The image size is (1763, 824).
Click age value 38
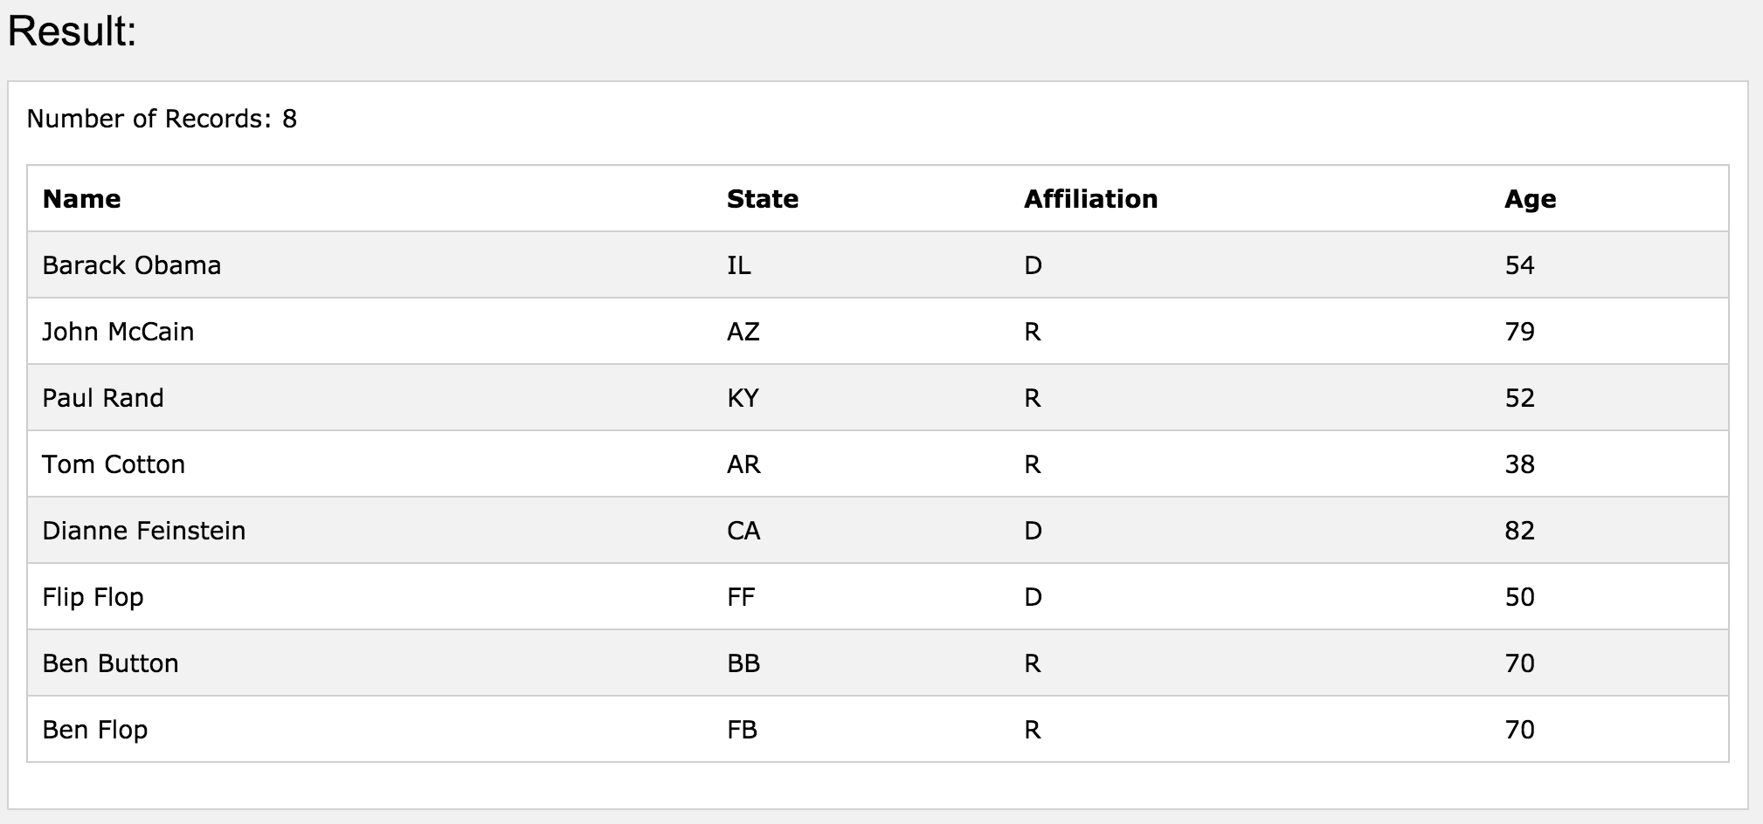click(1519, 464)
